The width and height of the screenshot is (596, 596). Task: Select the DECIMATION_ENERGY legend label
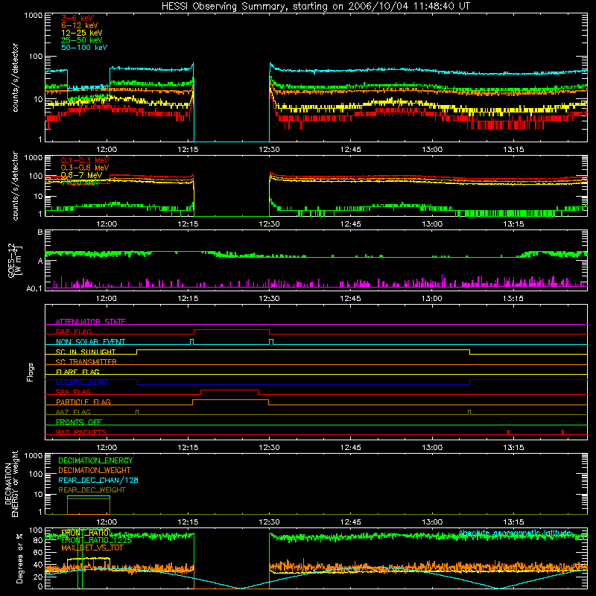[95, 460]
